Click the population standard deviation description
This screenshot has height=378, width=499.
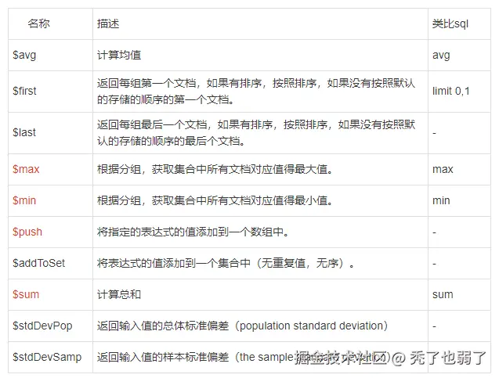243,326
